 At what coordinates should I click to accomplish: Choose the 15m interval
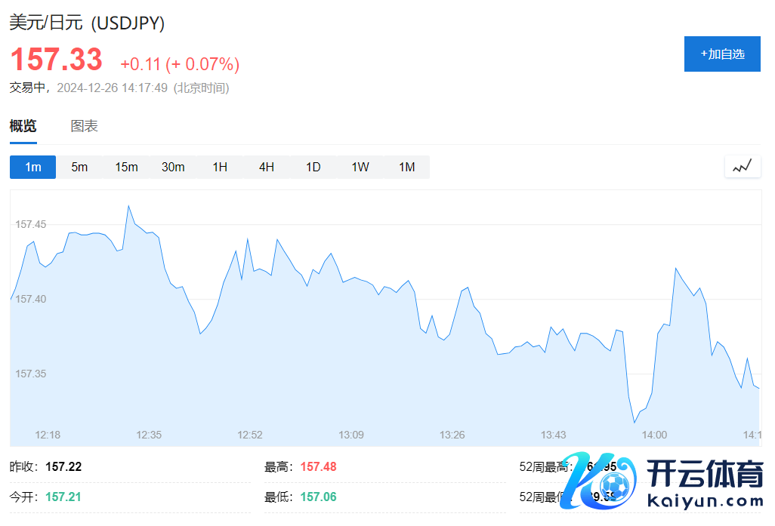coord(126,167)
